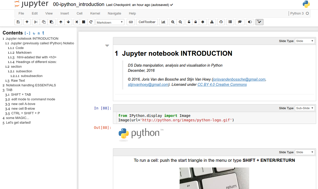Open the Navigate menu
The height and width of the screenshot is (189, 318).
coord(114,13)
